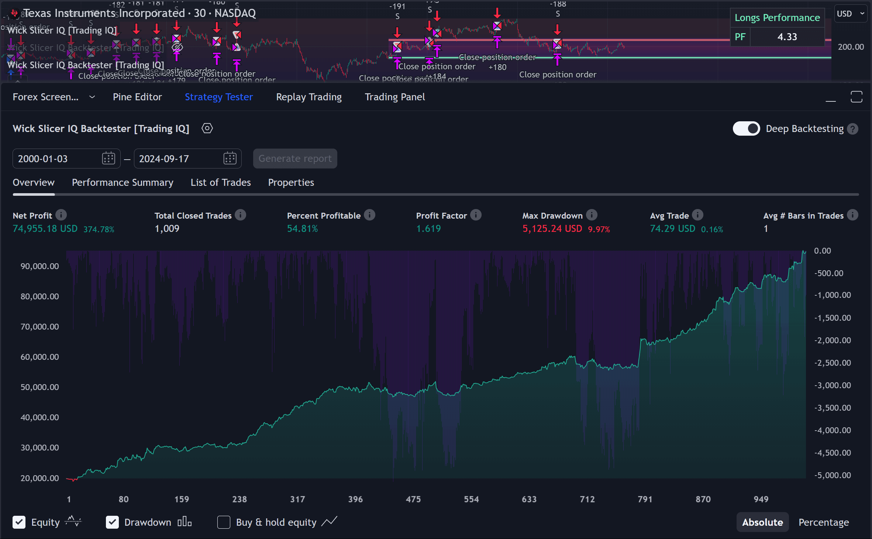Click the start date field 2000-01-03
The image size is (872, 539).
pyautogui.click(x=66, y=159)
